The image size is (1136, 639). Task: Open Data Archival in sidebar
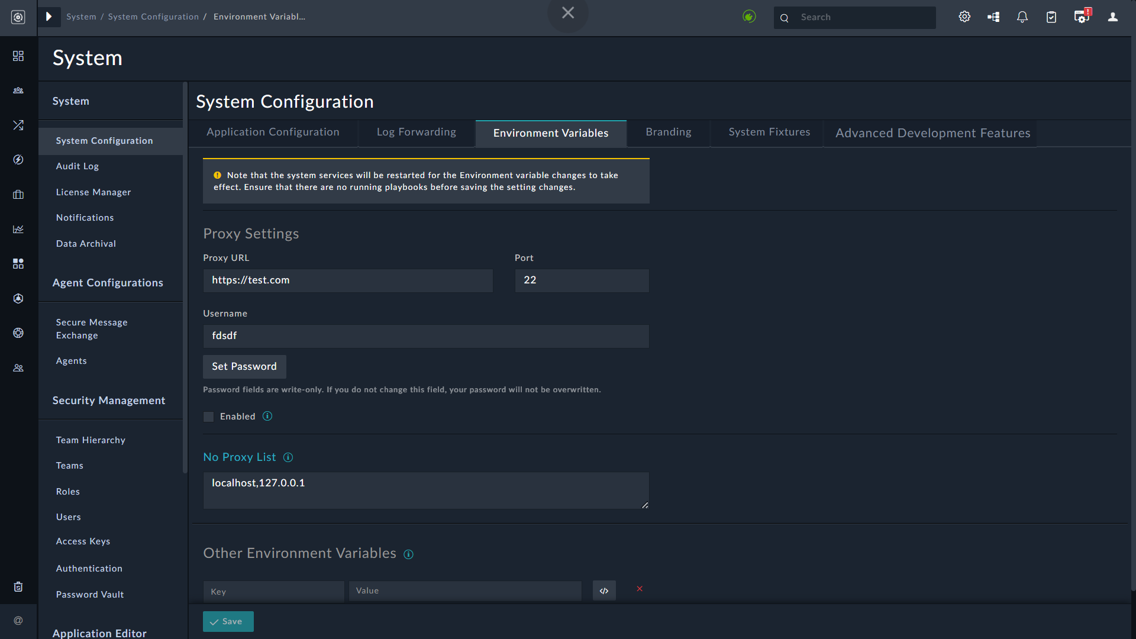tap(86, 244)
